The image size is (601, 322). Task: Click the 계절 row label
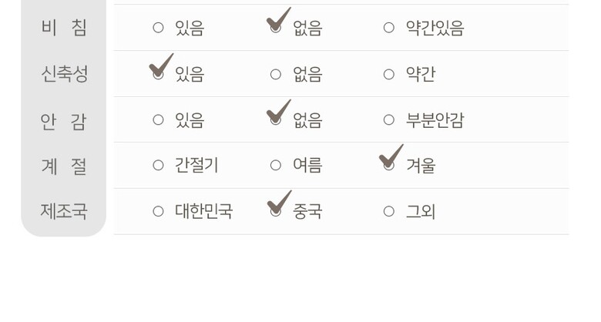(64, 166)
